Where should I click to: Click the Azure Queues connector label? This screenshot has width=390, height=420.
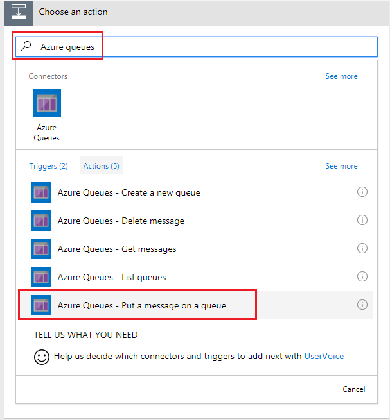[46, 133]
